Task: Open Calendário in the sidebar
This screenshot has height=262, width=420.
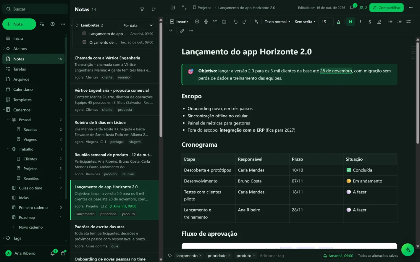Action: pyautogui.click(x=33, y=89)
